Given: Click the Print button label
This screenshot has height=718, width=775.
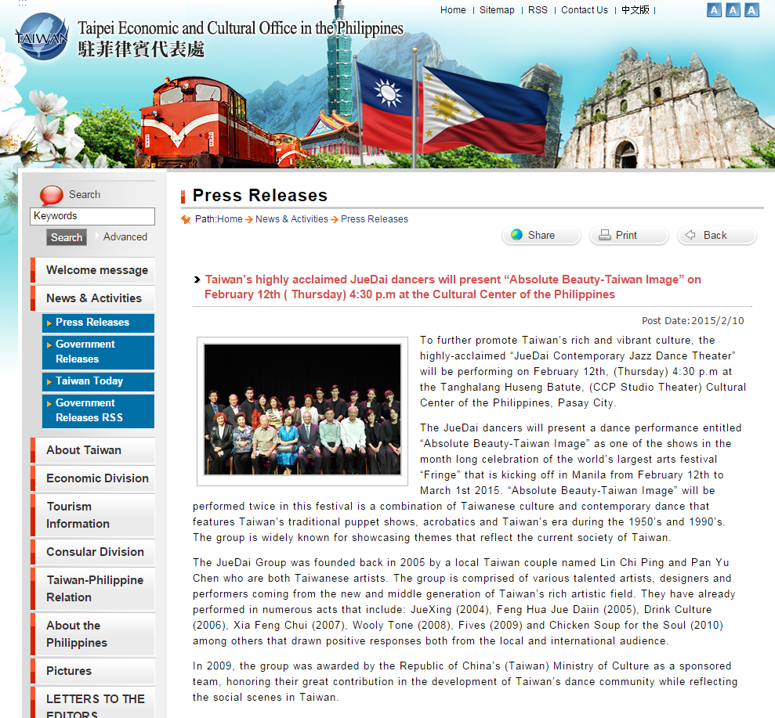Looking at the screenshot, I should pyautogui.click(x=626, y=236).
